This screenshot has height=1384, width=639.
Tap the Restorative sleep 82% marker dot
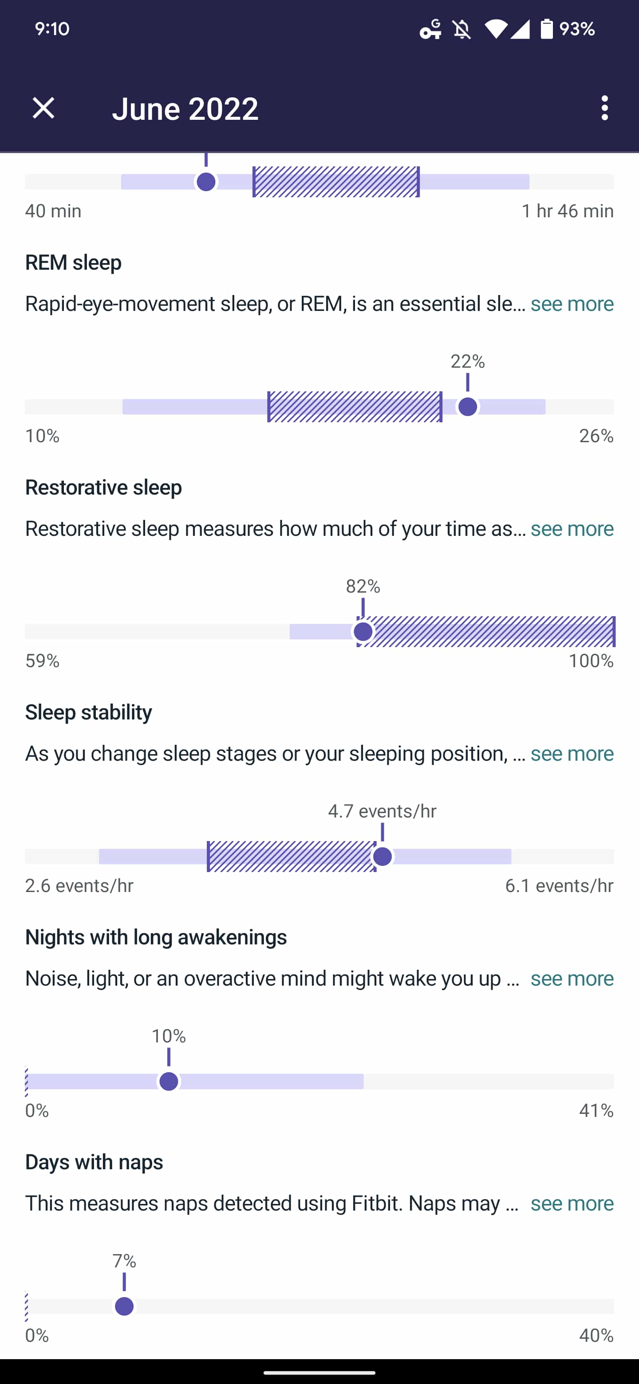[363, 632]
